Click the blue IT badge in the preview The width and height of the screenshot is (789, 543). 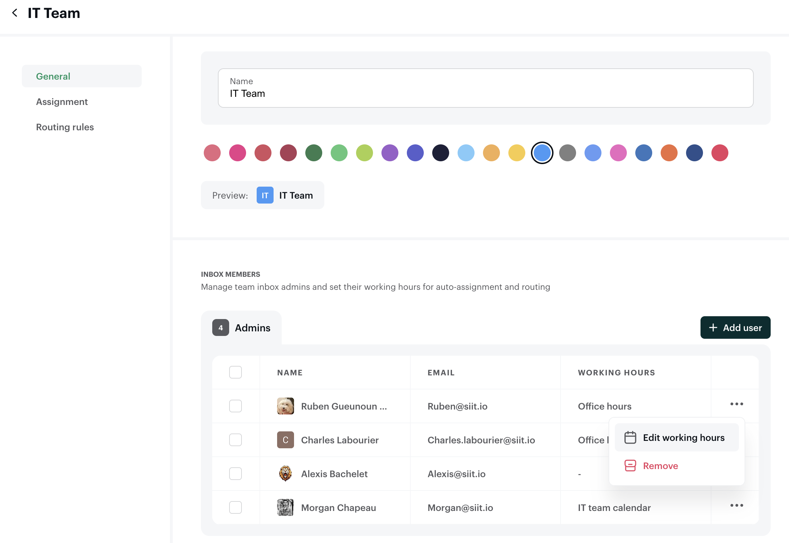[265, 195]
